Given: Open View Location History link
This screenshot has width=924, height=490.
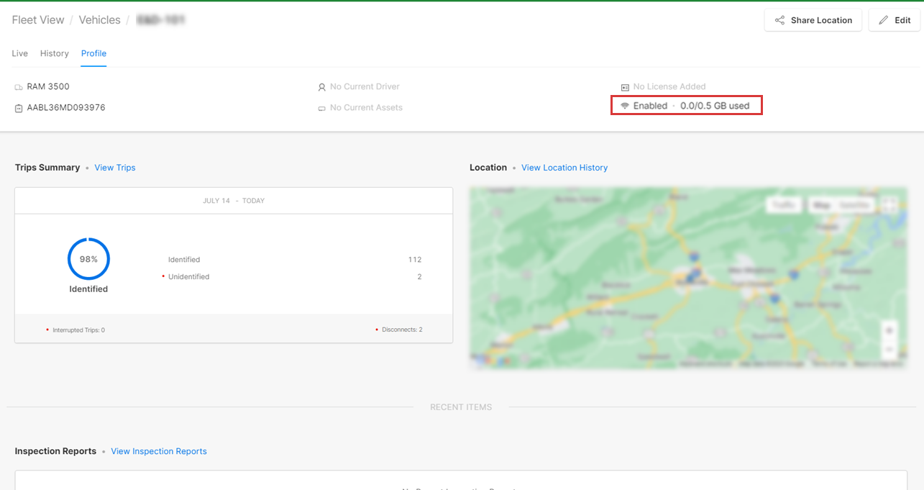Looking at the screenshot, I should pos(564,168).
